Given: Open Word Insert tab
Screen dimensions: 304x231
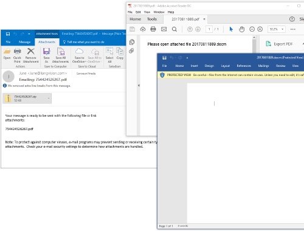Looking at the screenshot, I should click(x=194, y=66).
